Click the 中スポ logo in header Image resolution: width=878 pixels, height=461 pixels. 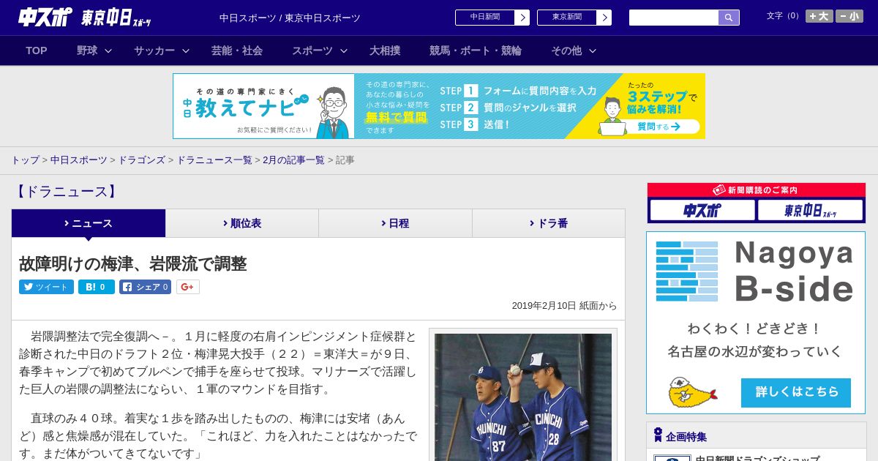click(x=45, y=17)
